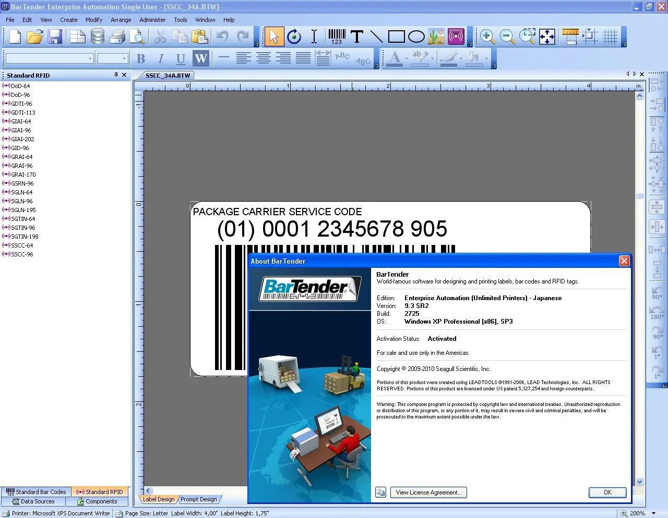This screenshot has height=518, width=668.
Task: Select the text cursor I-beam tool
Action: coord(314,36)
